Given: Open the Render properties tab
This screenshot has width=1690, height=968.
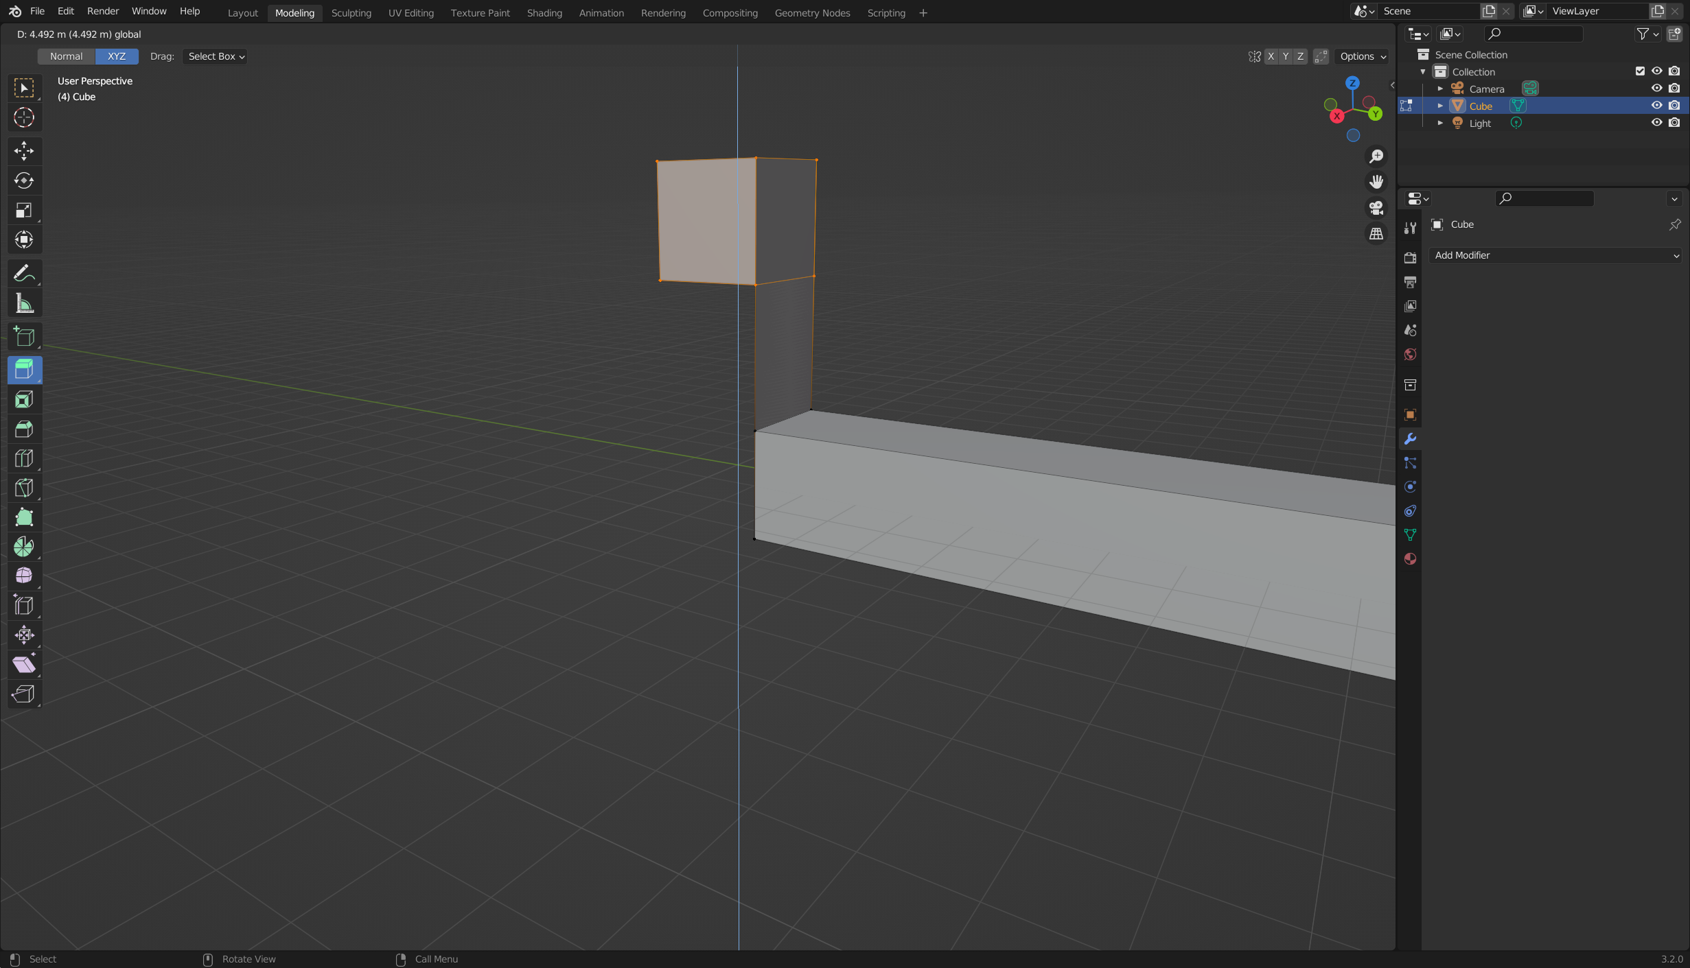Looking at the screenshot, I should click(1410, 258).
